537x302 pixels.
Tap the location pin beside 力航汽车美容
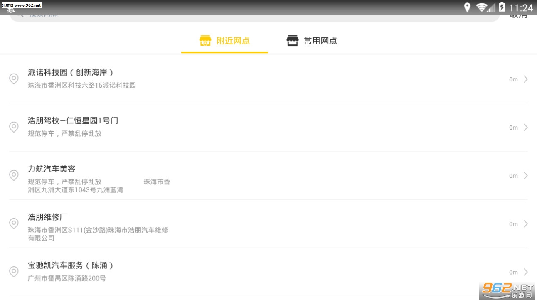(14, 175)
